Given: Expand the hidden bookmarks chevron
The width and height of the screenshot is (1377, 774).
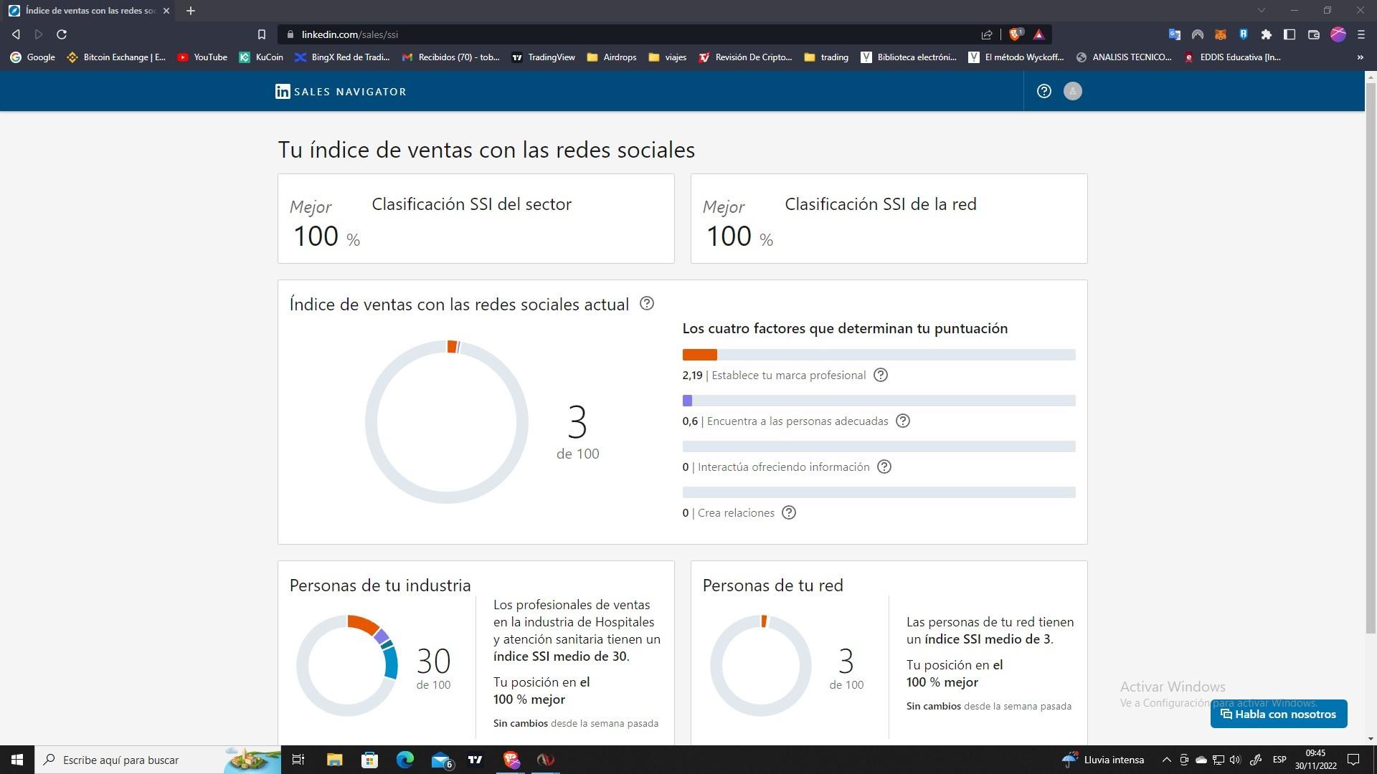Looking at the screenshot, I should [x=1360, y=57].
